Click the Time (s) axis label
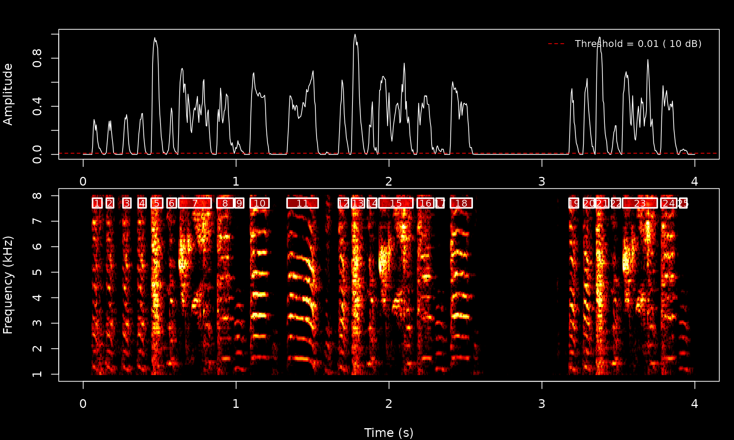This screenshot has height=440, width=734. [x=388, y=433]
